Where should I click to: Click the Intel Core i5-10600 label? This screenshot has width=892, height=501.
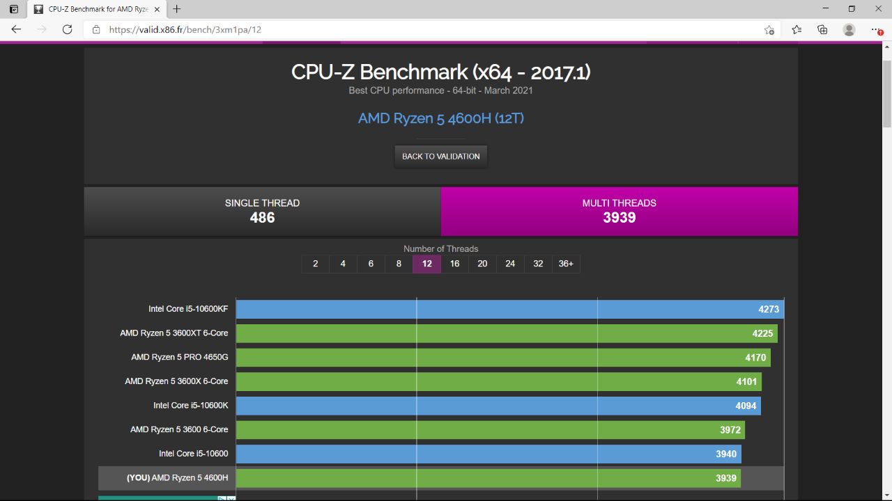194,454
